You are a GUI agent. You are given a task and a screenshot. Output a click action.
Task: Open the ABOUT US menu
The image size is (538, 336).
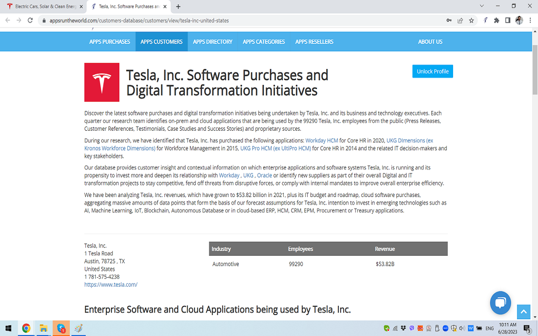tap(430, 42)
